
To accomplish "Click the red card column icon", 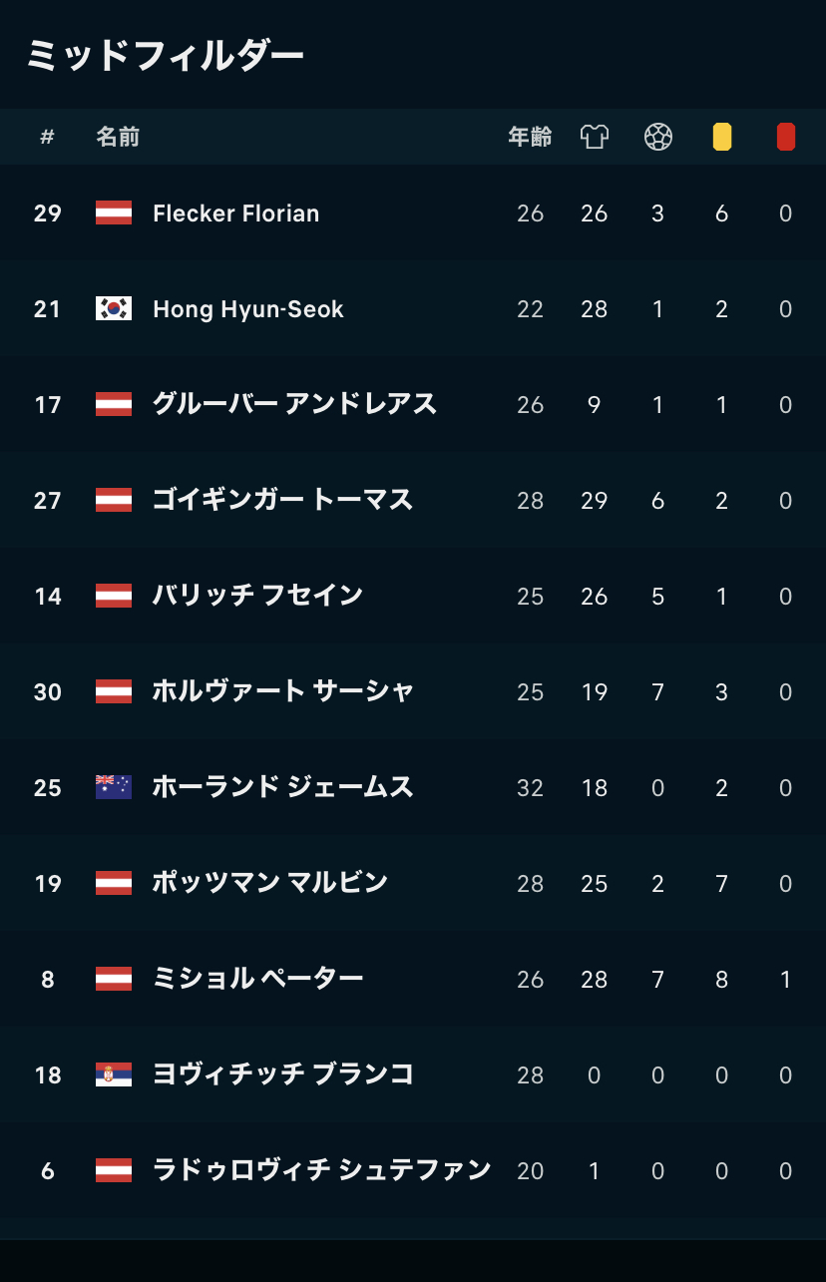I will (785, 137).
